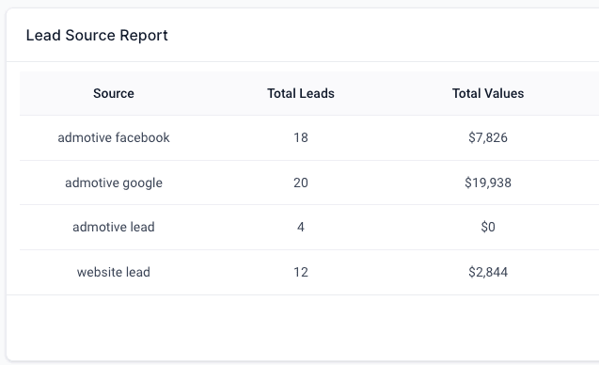The width and height of the screenshot is (599, 365).
Task: Click the 20 leads count for google
Action: tap(301, 182)
